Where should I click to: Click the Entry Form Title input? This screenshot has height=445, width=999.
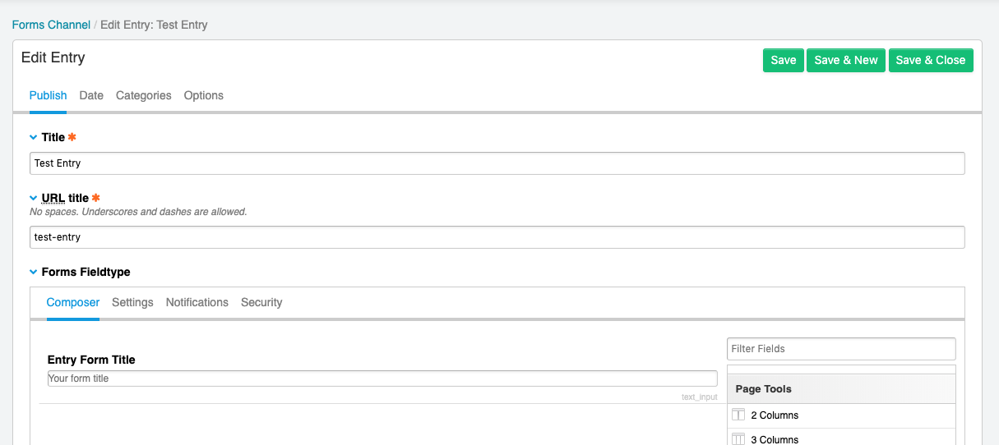pyautogui.click(x=382, y=378)
